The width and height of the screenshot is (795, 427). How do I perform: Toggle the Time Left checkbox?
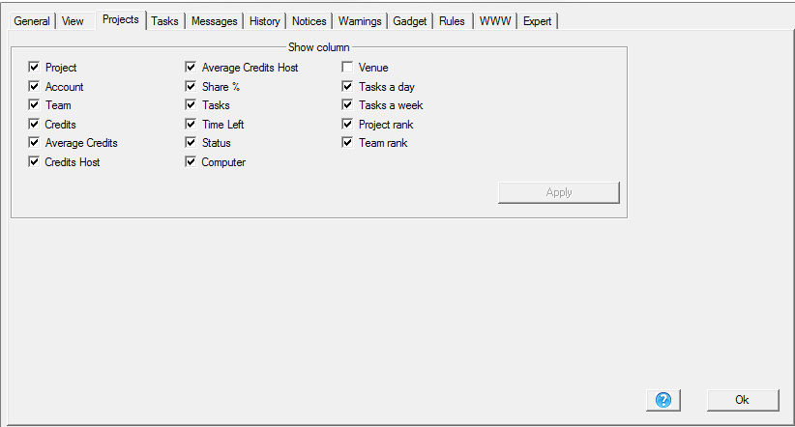click(191, 124)
